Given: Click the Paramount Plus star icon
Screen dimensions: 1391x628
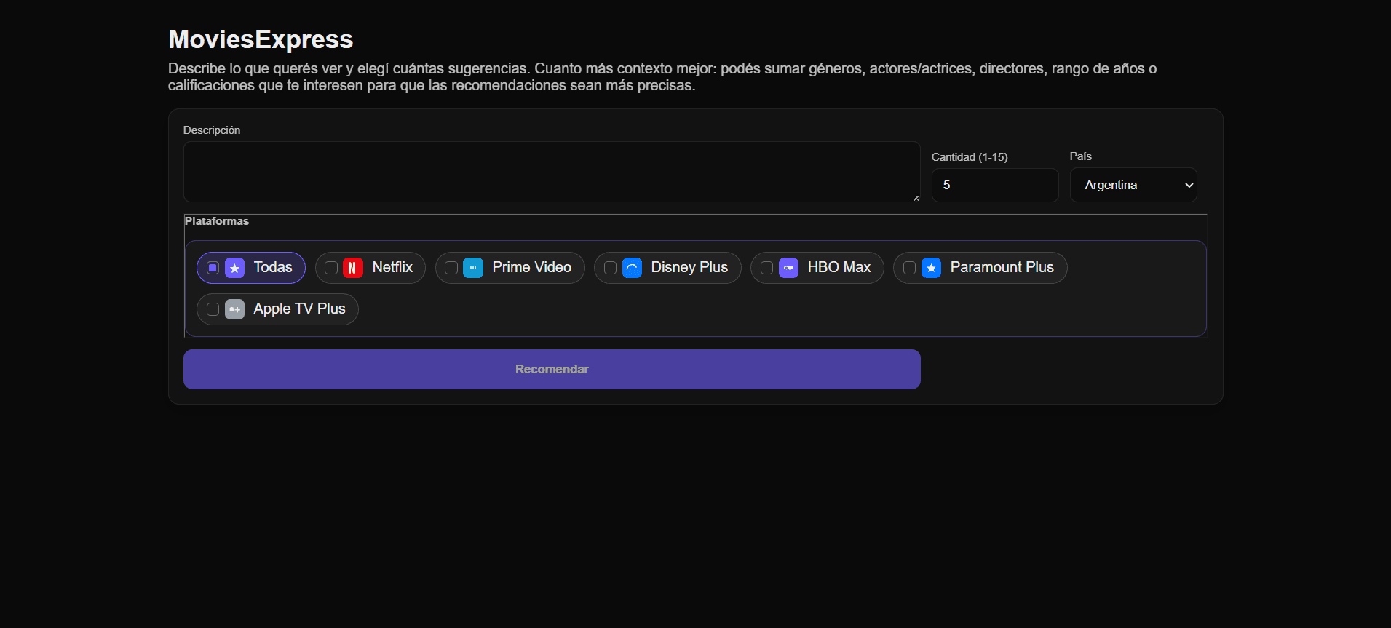Looking at the screenshot, I should [931, 268].
